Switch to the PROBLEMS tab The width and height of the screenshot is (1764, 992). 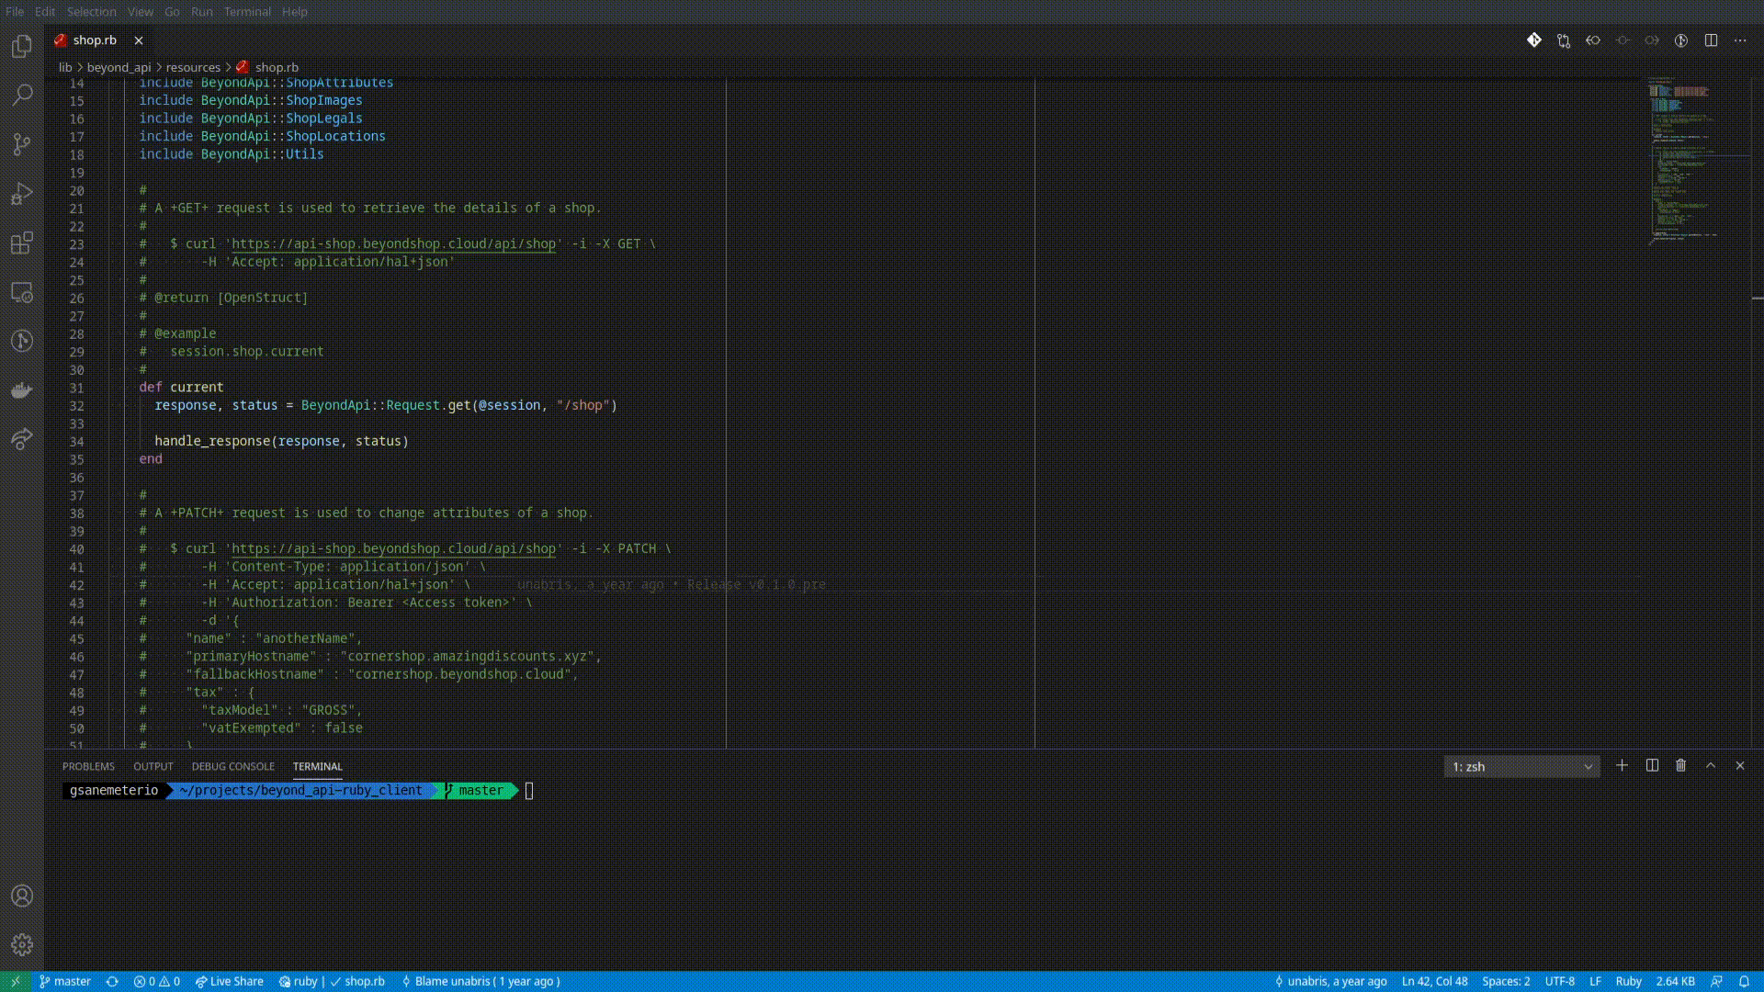[x=87, y=765]
